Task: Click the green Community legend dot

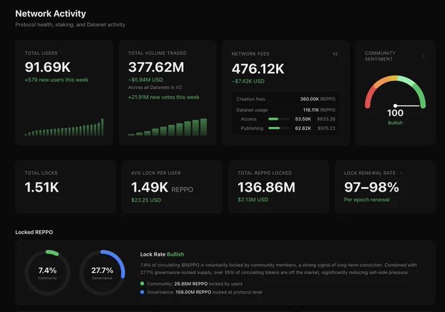Action: coord(142,284)
